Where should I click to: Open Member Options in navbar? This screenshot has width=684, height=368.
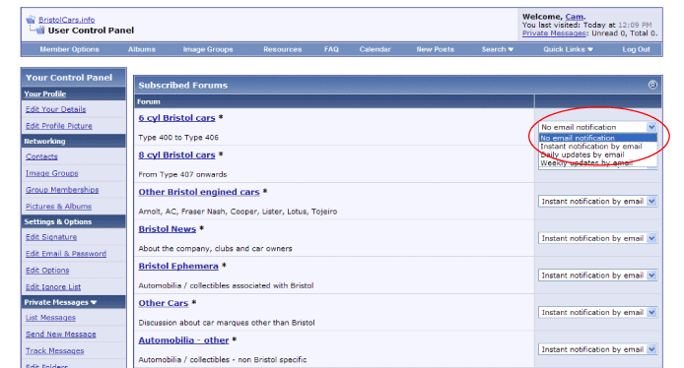(69, 49)
